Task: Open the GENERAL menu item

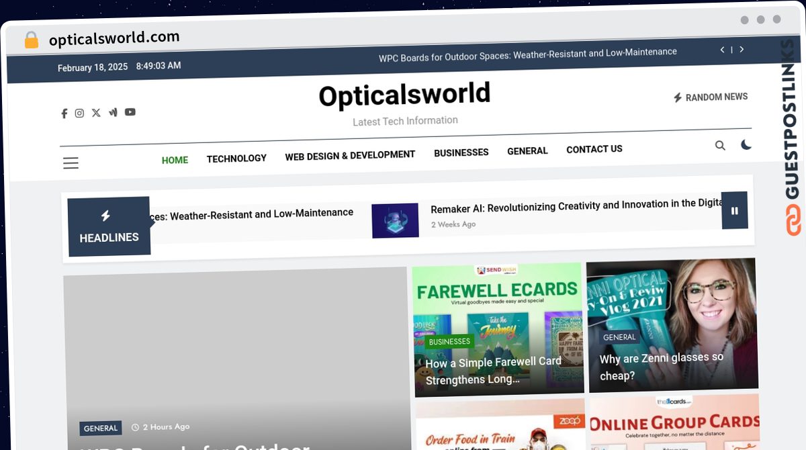Action: (x=527, y=151)
